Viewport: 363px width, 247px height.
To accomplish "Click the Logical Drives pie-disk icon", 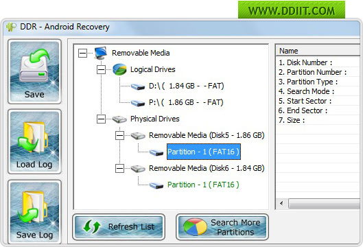I will pyautogui.click(x=119, y=69).
